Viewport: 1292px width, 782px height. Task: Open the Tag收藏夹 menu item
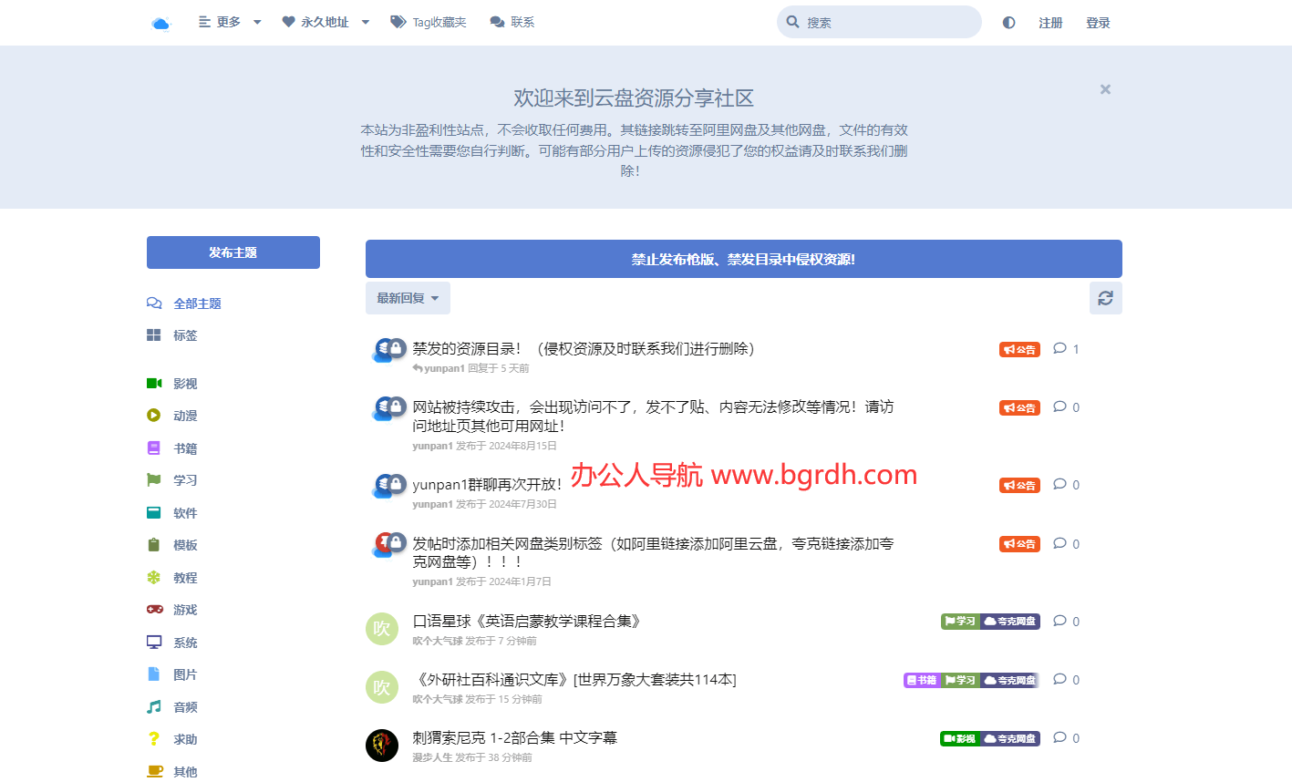(429, 22)
